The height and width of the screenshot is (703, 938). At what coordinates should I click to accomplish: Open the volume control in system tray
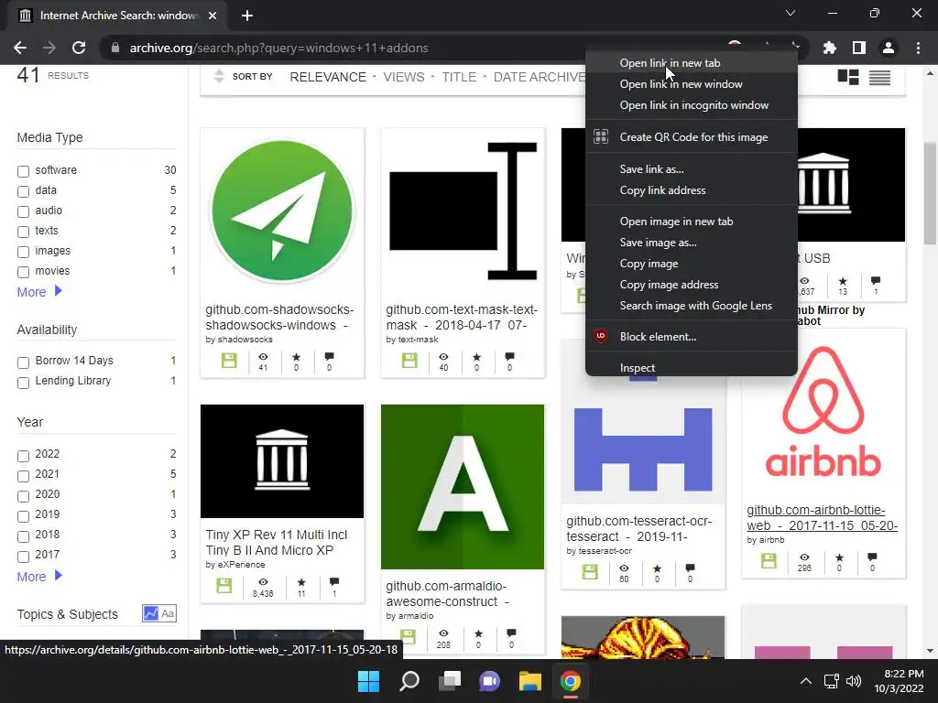854,681
